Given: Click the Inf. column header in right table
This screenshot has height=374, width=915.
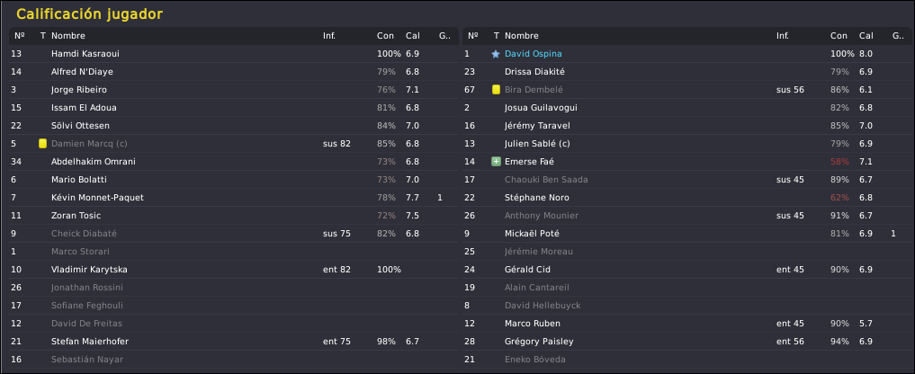Looking at the screenshot, I should (783, 36).
